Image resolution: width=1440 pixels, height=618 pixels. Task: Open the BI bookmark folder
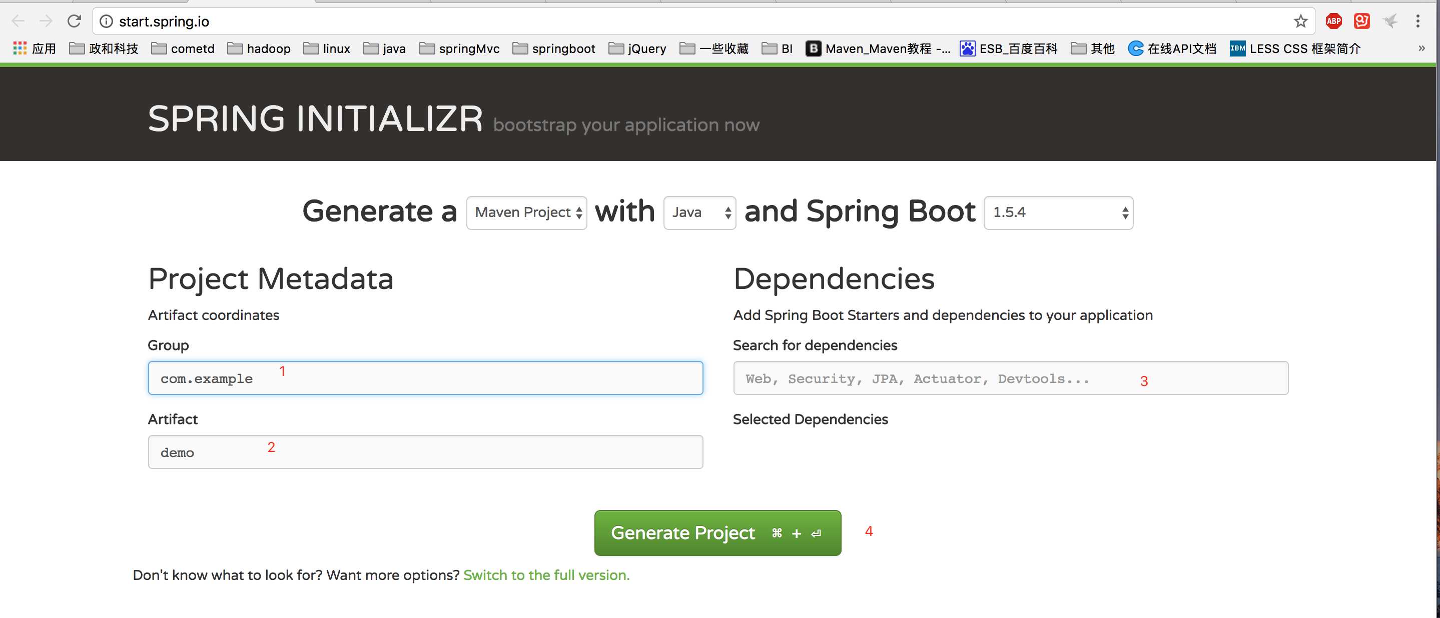(x=777, y=48)
